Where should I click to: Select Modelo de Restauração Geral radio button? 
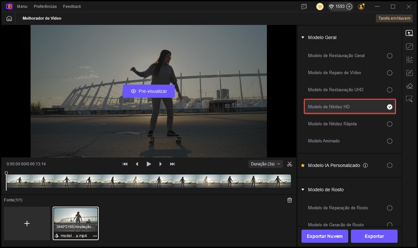coord(390,56)
